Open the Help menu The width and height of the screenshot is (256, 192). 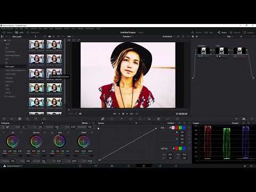pyautogui.click(x=98, y=29)
